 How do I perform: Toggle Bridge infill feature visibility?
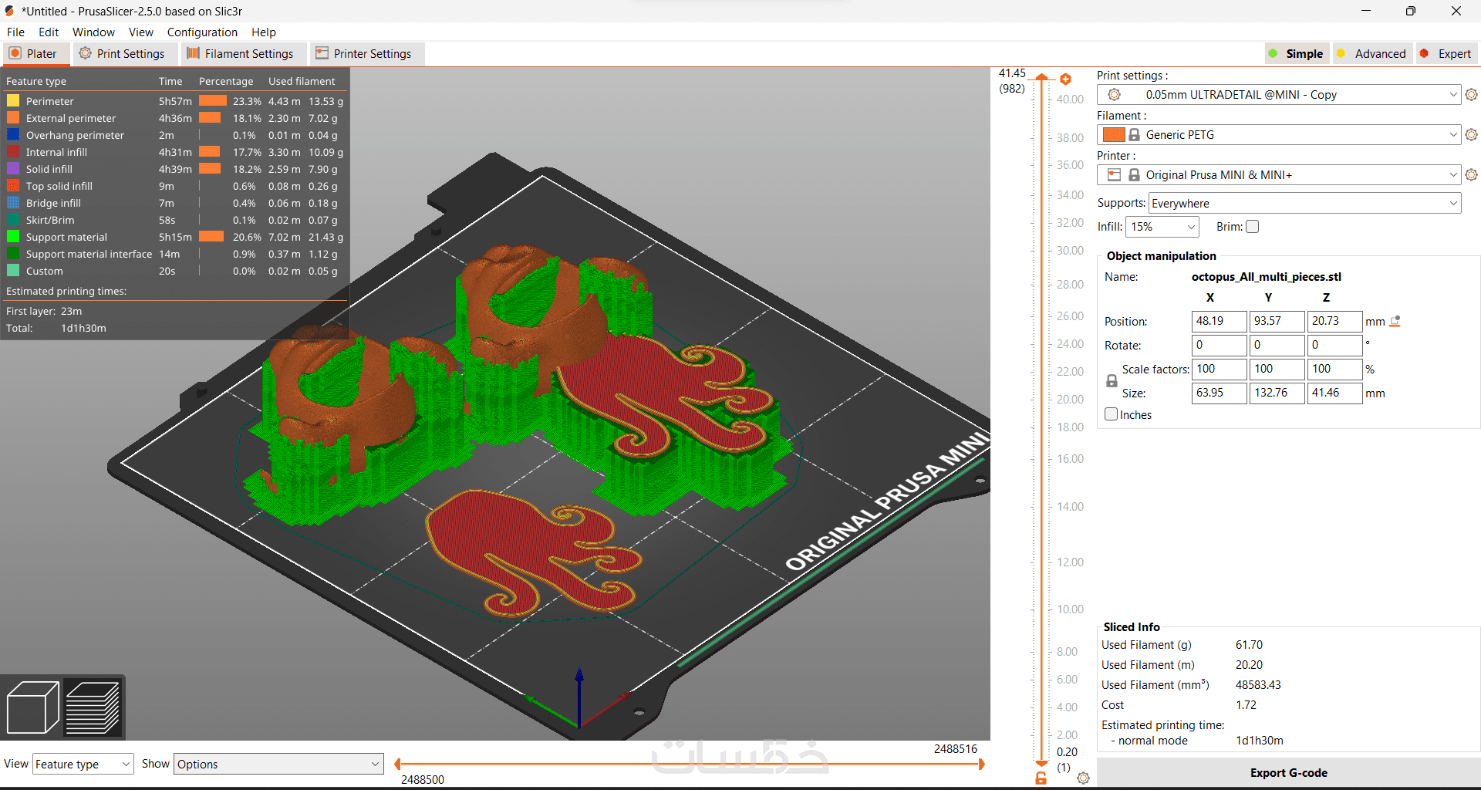click(x=13, y=203)
